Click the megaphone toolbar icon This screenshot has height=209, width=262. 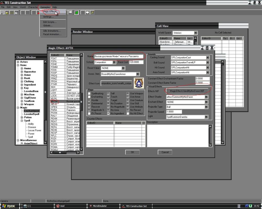pos(70,12)
